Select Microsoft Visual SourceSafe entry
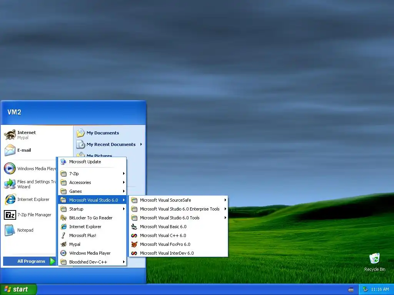Viewport: 394px width, 295px height. (x=179, y=200)
